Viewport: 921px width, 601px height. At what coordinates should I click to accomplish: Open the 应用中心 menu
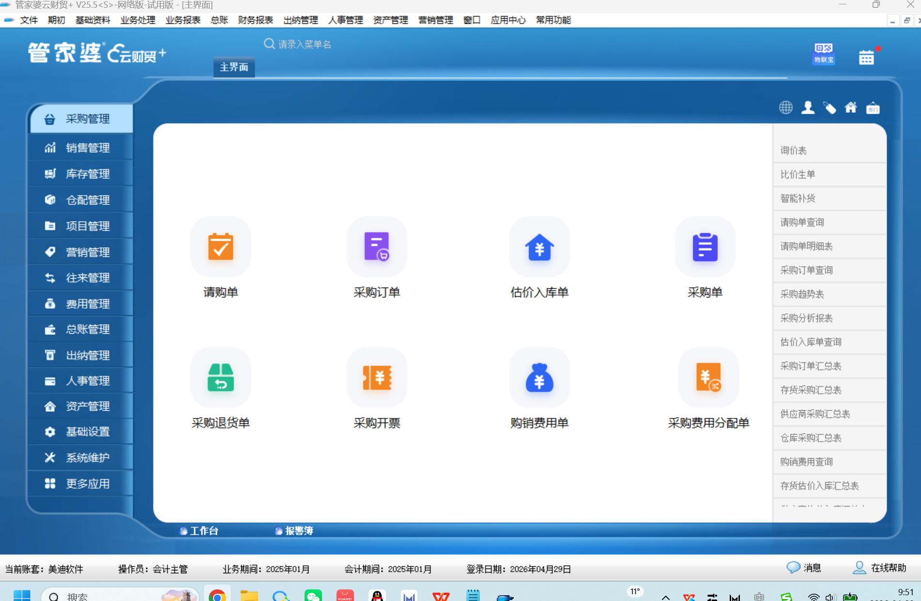(x=508, y=20)
